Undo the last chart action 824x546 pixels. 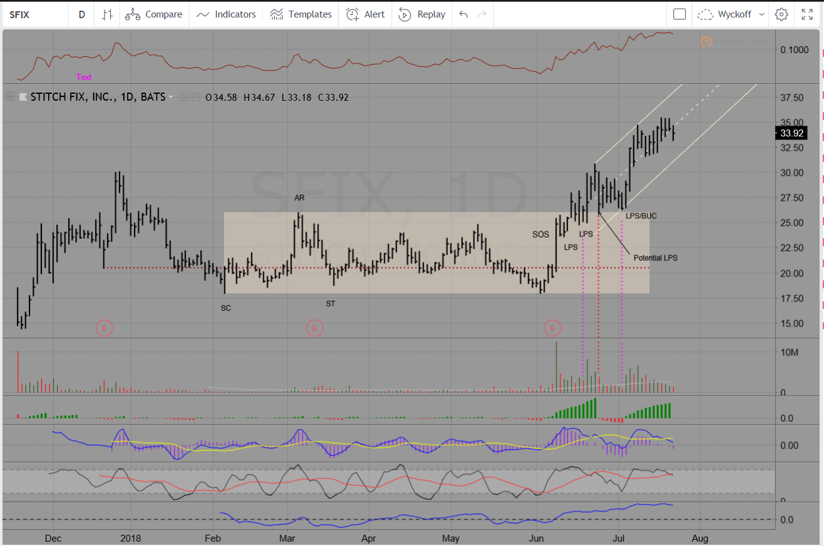pyautogui.click(x=463, y=14)
